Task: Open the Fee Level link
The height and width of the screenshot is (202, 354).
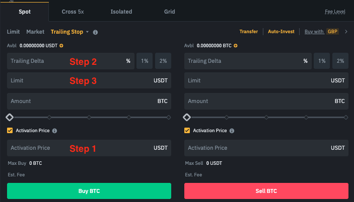Action: pos(335,11)
